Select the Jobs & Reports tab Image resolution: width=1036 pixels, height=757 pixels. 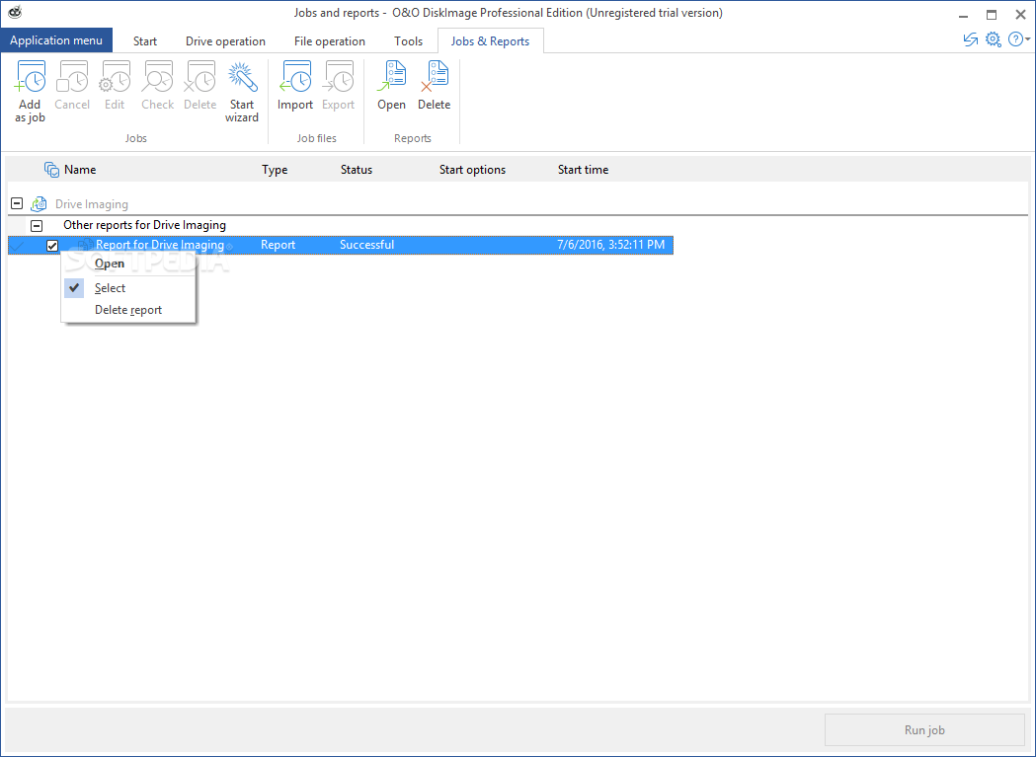pyautogui.click(x=490, y=40)
